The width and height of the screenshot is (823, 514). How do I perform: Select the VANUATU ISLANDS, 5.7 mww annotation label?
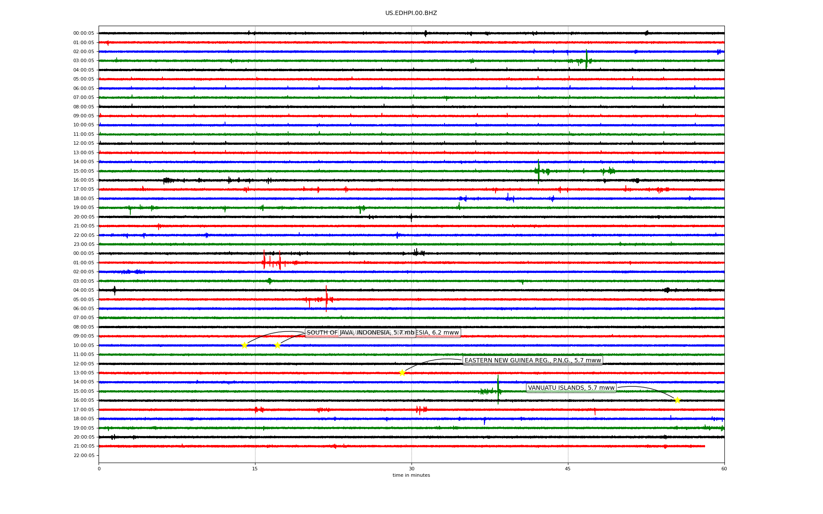point(571,388)
